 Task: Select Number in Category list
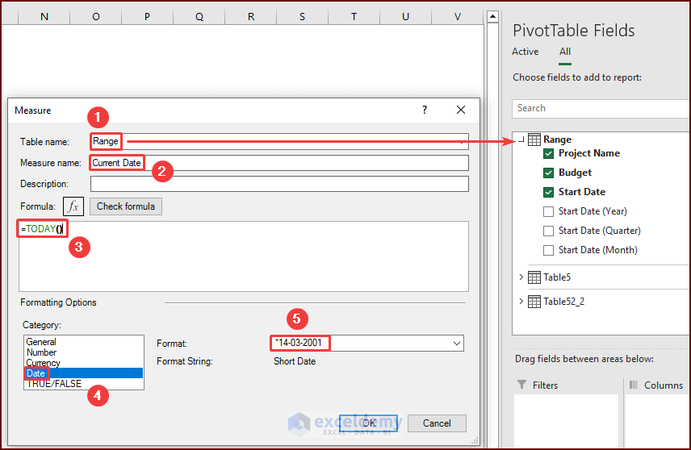coord(83,352)
